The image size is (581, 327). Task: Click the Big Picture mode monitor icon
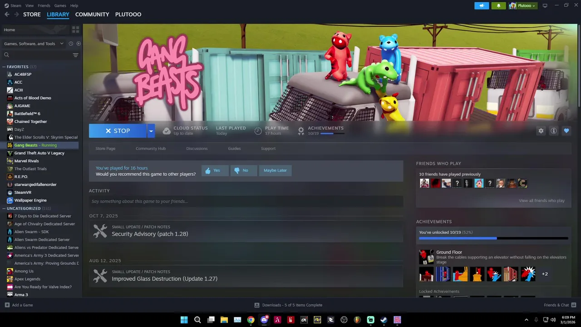click(545, 5)
